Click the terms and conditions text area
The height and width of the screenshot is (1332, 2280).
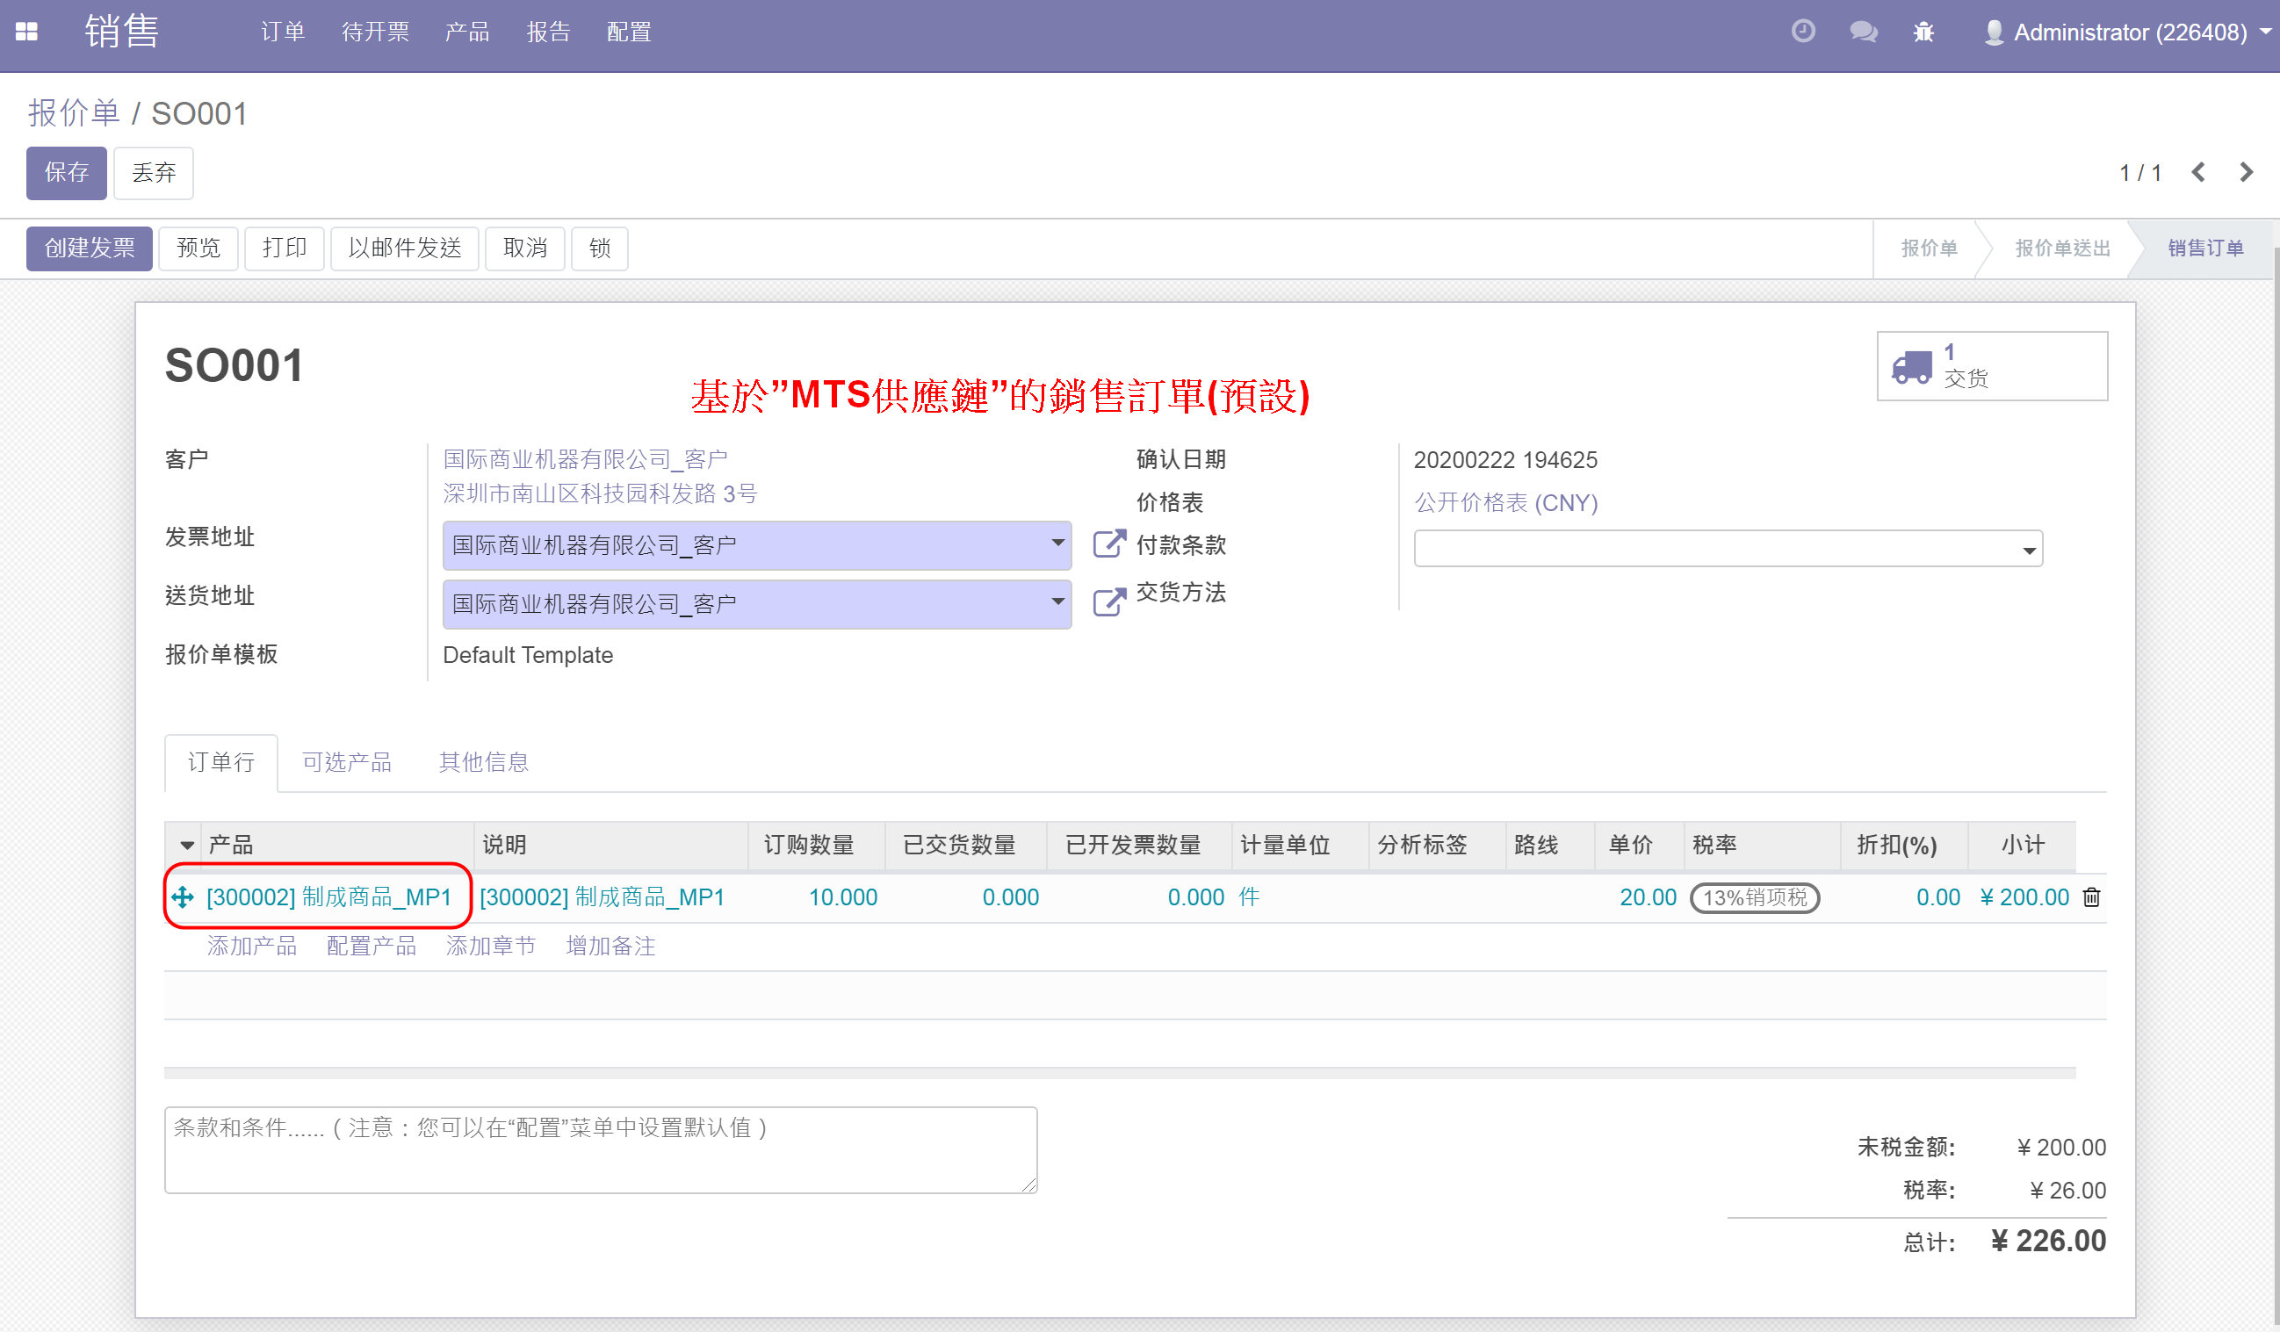click(601, 1149)
